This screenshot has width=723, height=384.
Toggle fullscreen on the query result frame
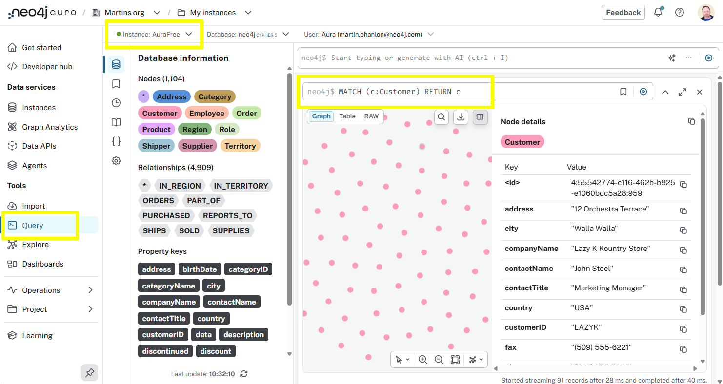click(682, 91)
